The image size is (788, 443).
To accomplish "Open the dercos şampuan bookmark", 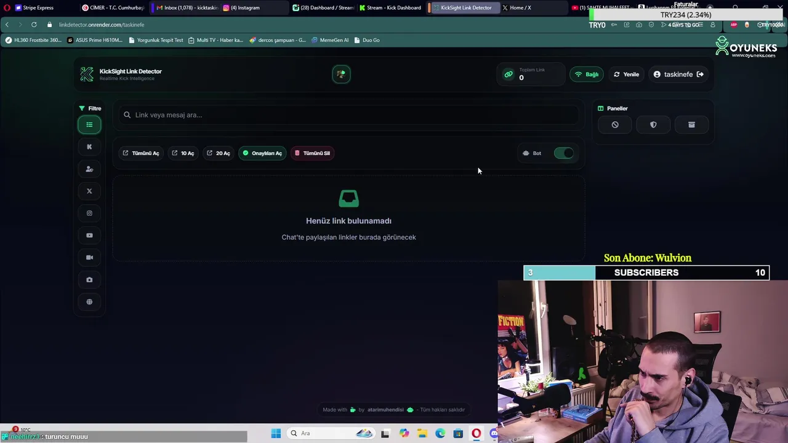I will [x=278, y=40].
